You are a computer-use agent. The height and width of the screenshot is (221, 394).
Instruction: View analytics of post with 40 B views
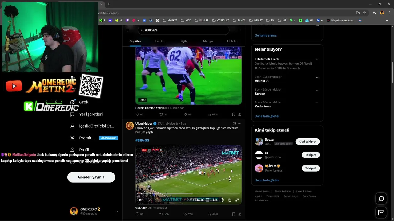coord(213,214)
